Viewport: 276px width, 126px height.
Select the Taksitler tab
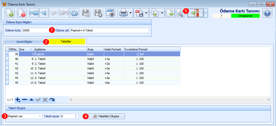click(x=66, y=41)
